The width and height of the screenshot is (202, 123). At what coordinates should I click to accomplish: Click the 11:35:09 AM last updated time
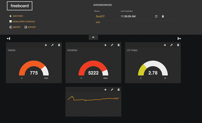coord(128,16)
